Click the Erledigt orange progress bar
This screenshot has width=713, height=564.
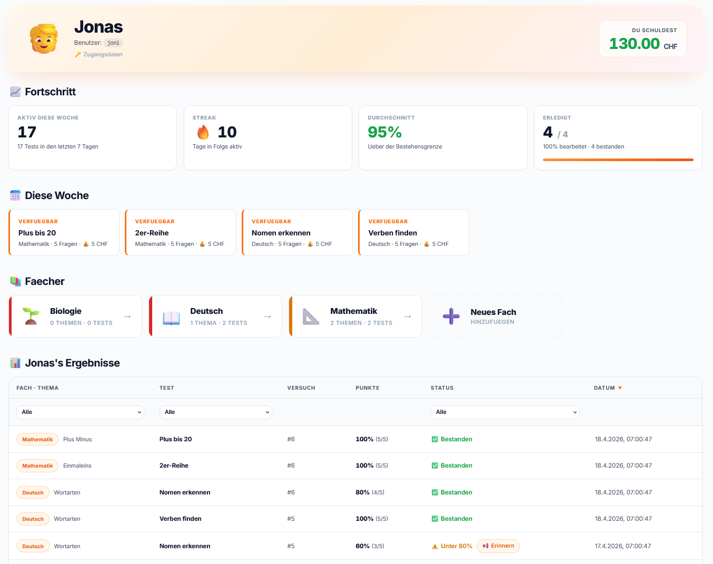click(618, 160)
